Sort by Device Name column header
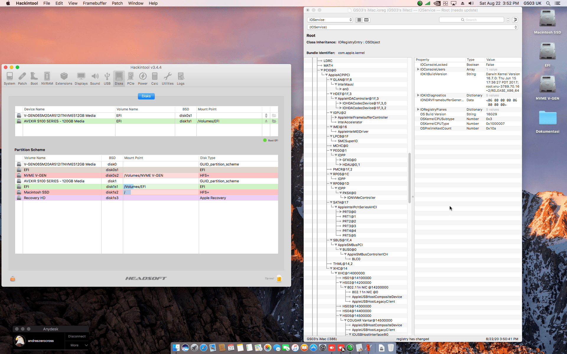567x354 pixels. 69,109
